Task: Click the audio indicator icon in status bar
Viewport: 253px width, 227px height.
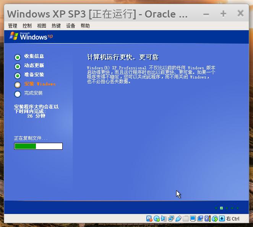Action: click(164, 219)
